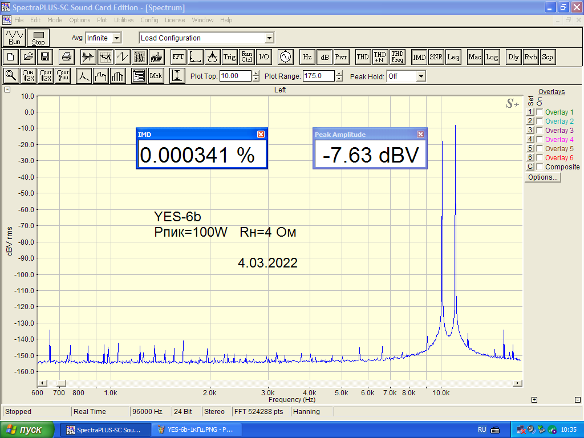The height and width of the screenshot is (438, 584).
Task: Toggle the Pwr total power display
Action: tap(341, 57)
